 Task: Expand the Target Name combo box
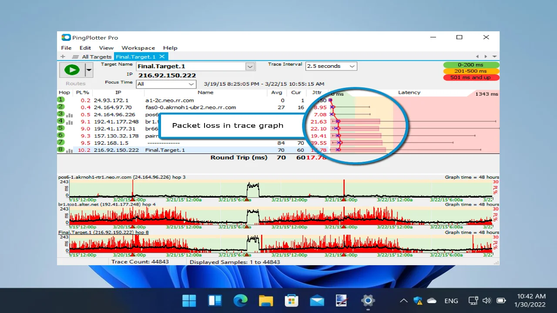[250, 67]
